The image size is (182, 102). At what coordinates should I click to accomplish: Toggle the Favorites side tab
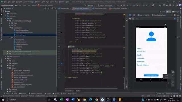point(1,74)
